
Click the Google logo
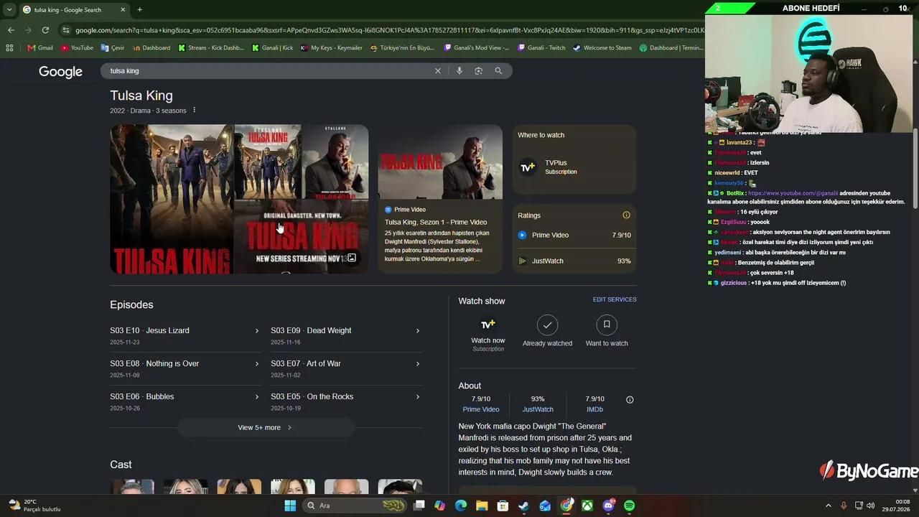pyautogui.click(x=60, y=72)
